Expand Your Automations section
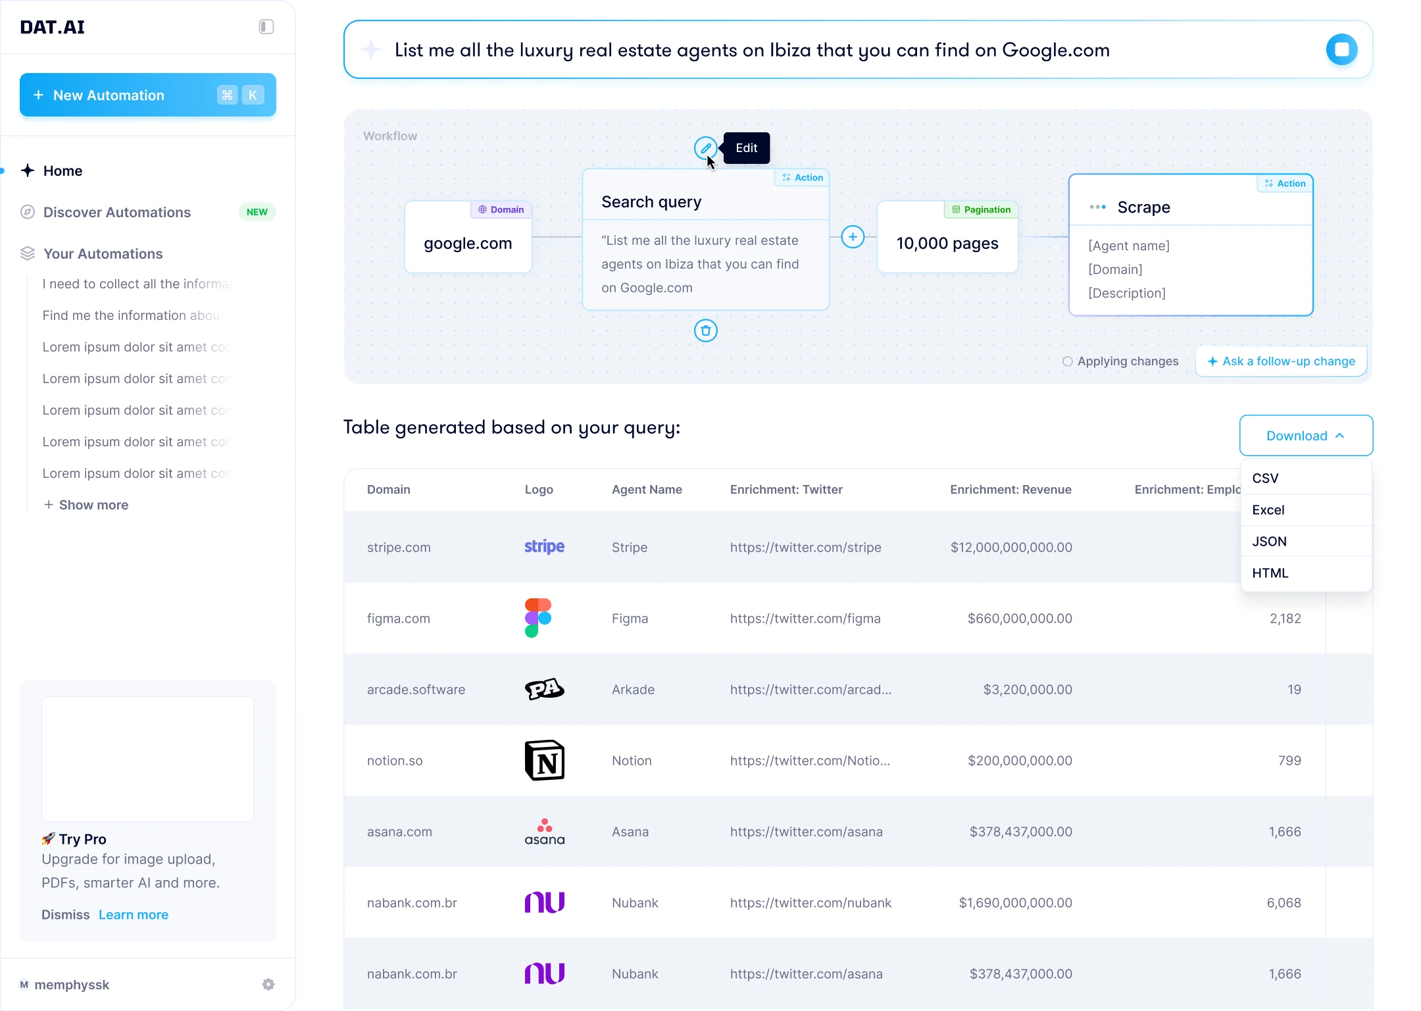Screen dimensions: 1421x1011 [x=103, y=254]
